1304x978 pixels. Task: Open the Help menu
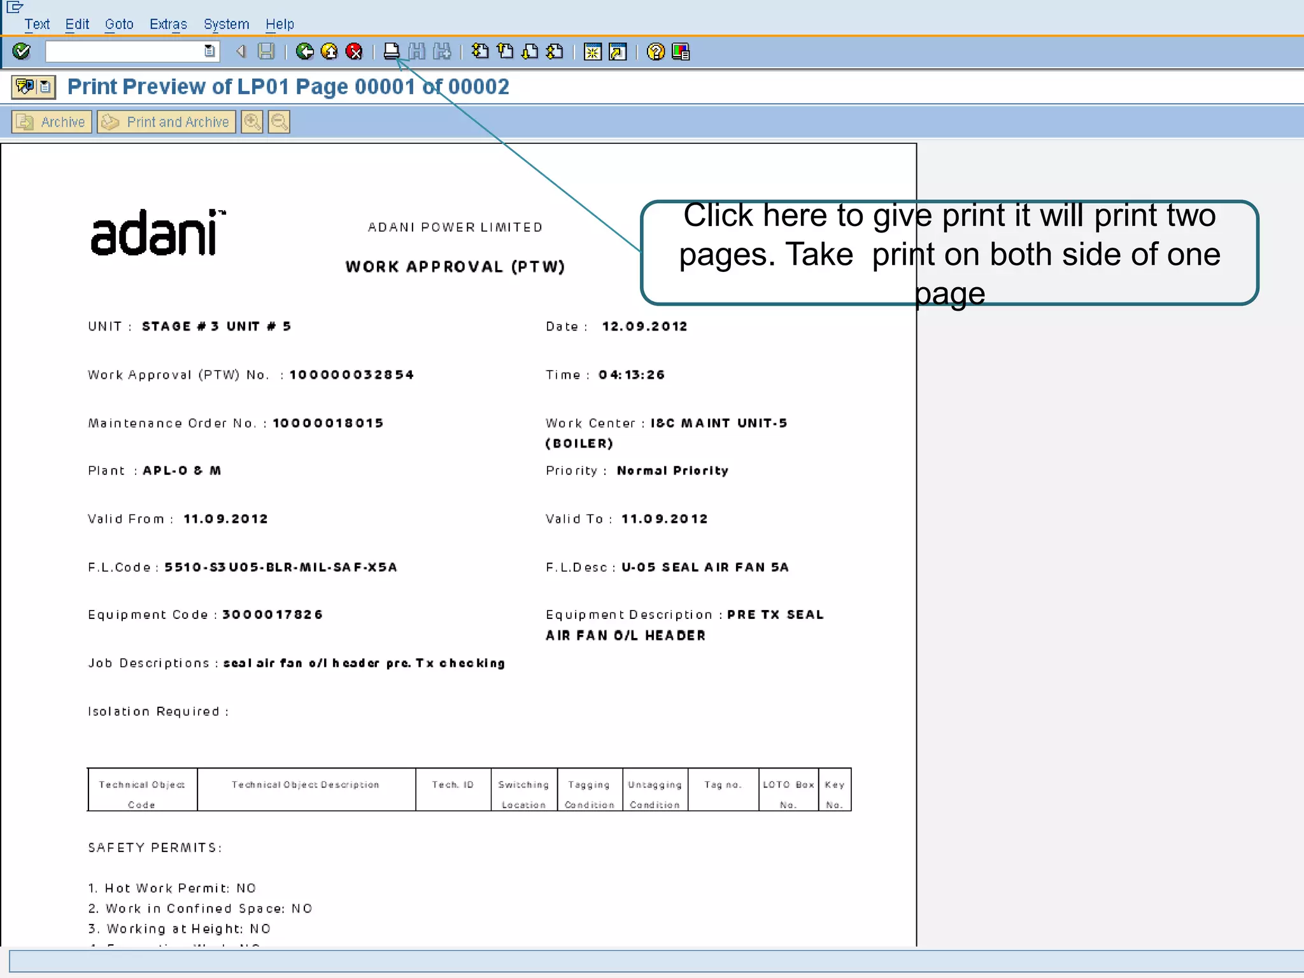click(x=280, y=24)
